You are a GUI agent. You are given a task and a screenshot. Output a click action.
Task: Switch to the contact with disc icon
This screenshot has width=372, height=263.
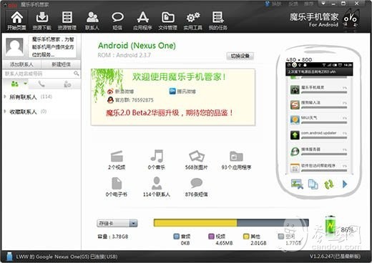click(x=67, y=84)
